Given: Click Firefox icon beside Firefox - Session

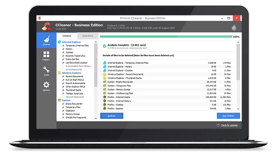Looking at the screenshot, I should pyautogui.click(x=105, y=108).
